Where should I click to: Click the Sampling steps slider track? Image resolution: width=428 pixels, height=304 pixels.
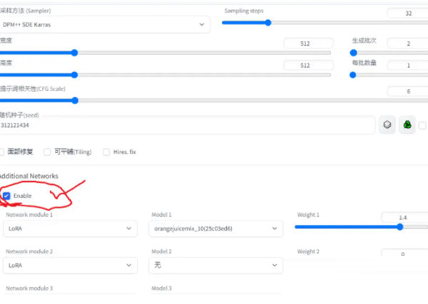coord(321,22)
